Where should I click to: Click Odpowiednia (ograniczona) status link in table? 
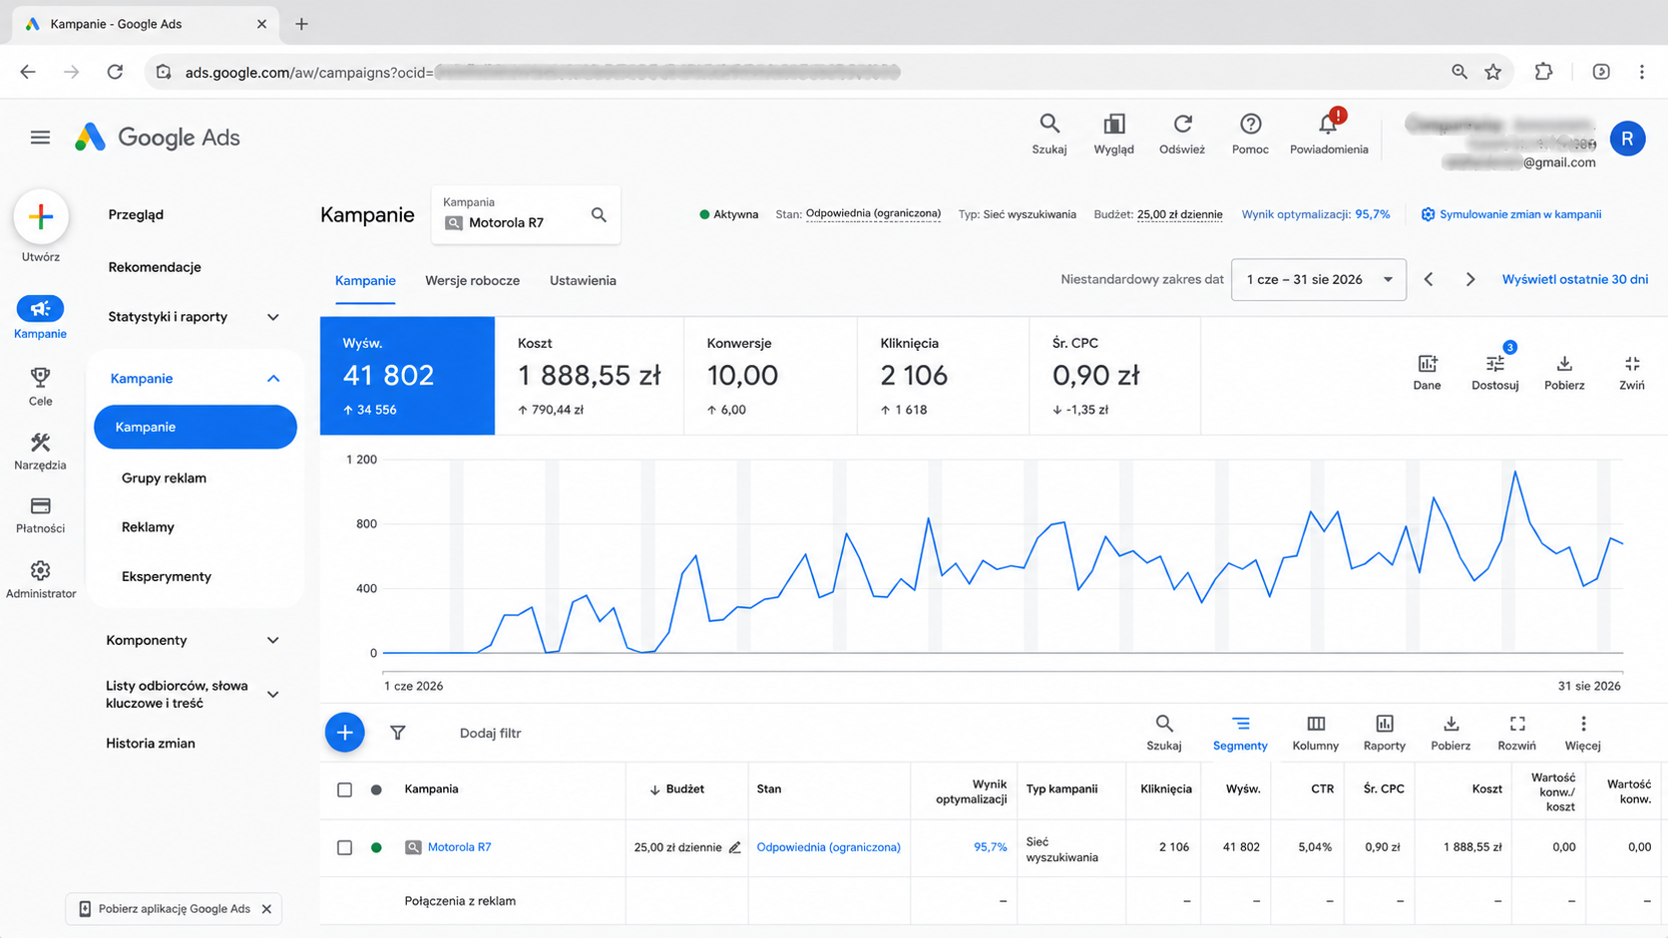click(x=828, y=847)
